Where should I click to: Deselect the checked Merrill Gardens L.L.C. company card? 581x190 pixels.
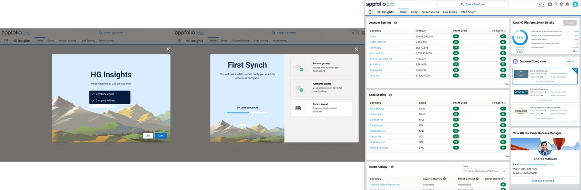[x=545, y=76]
